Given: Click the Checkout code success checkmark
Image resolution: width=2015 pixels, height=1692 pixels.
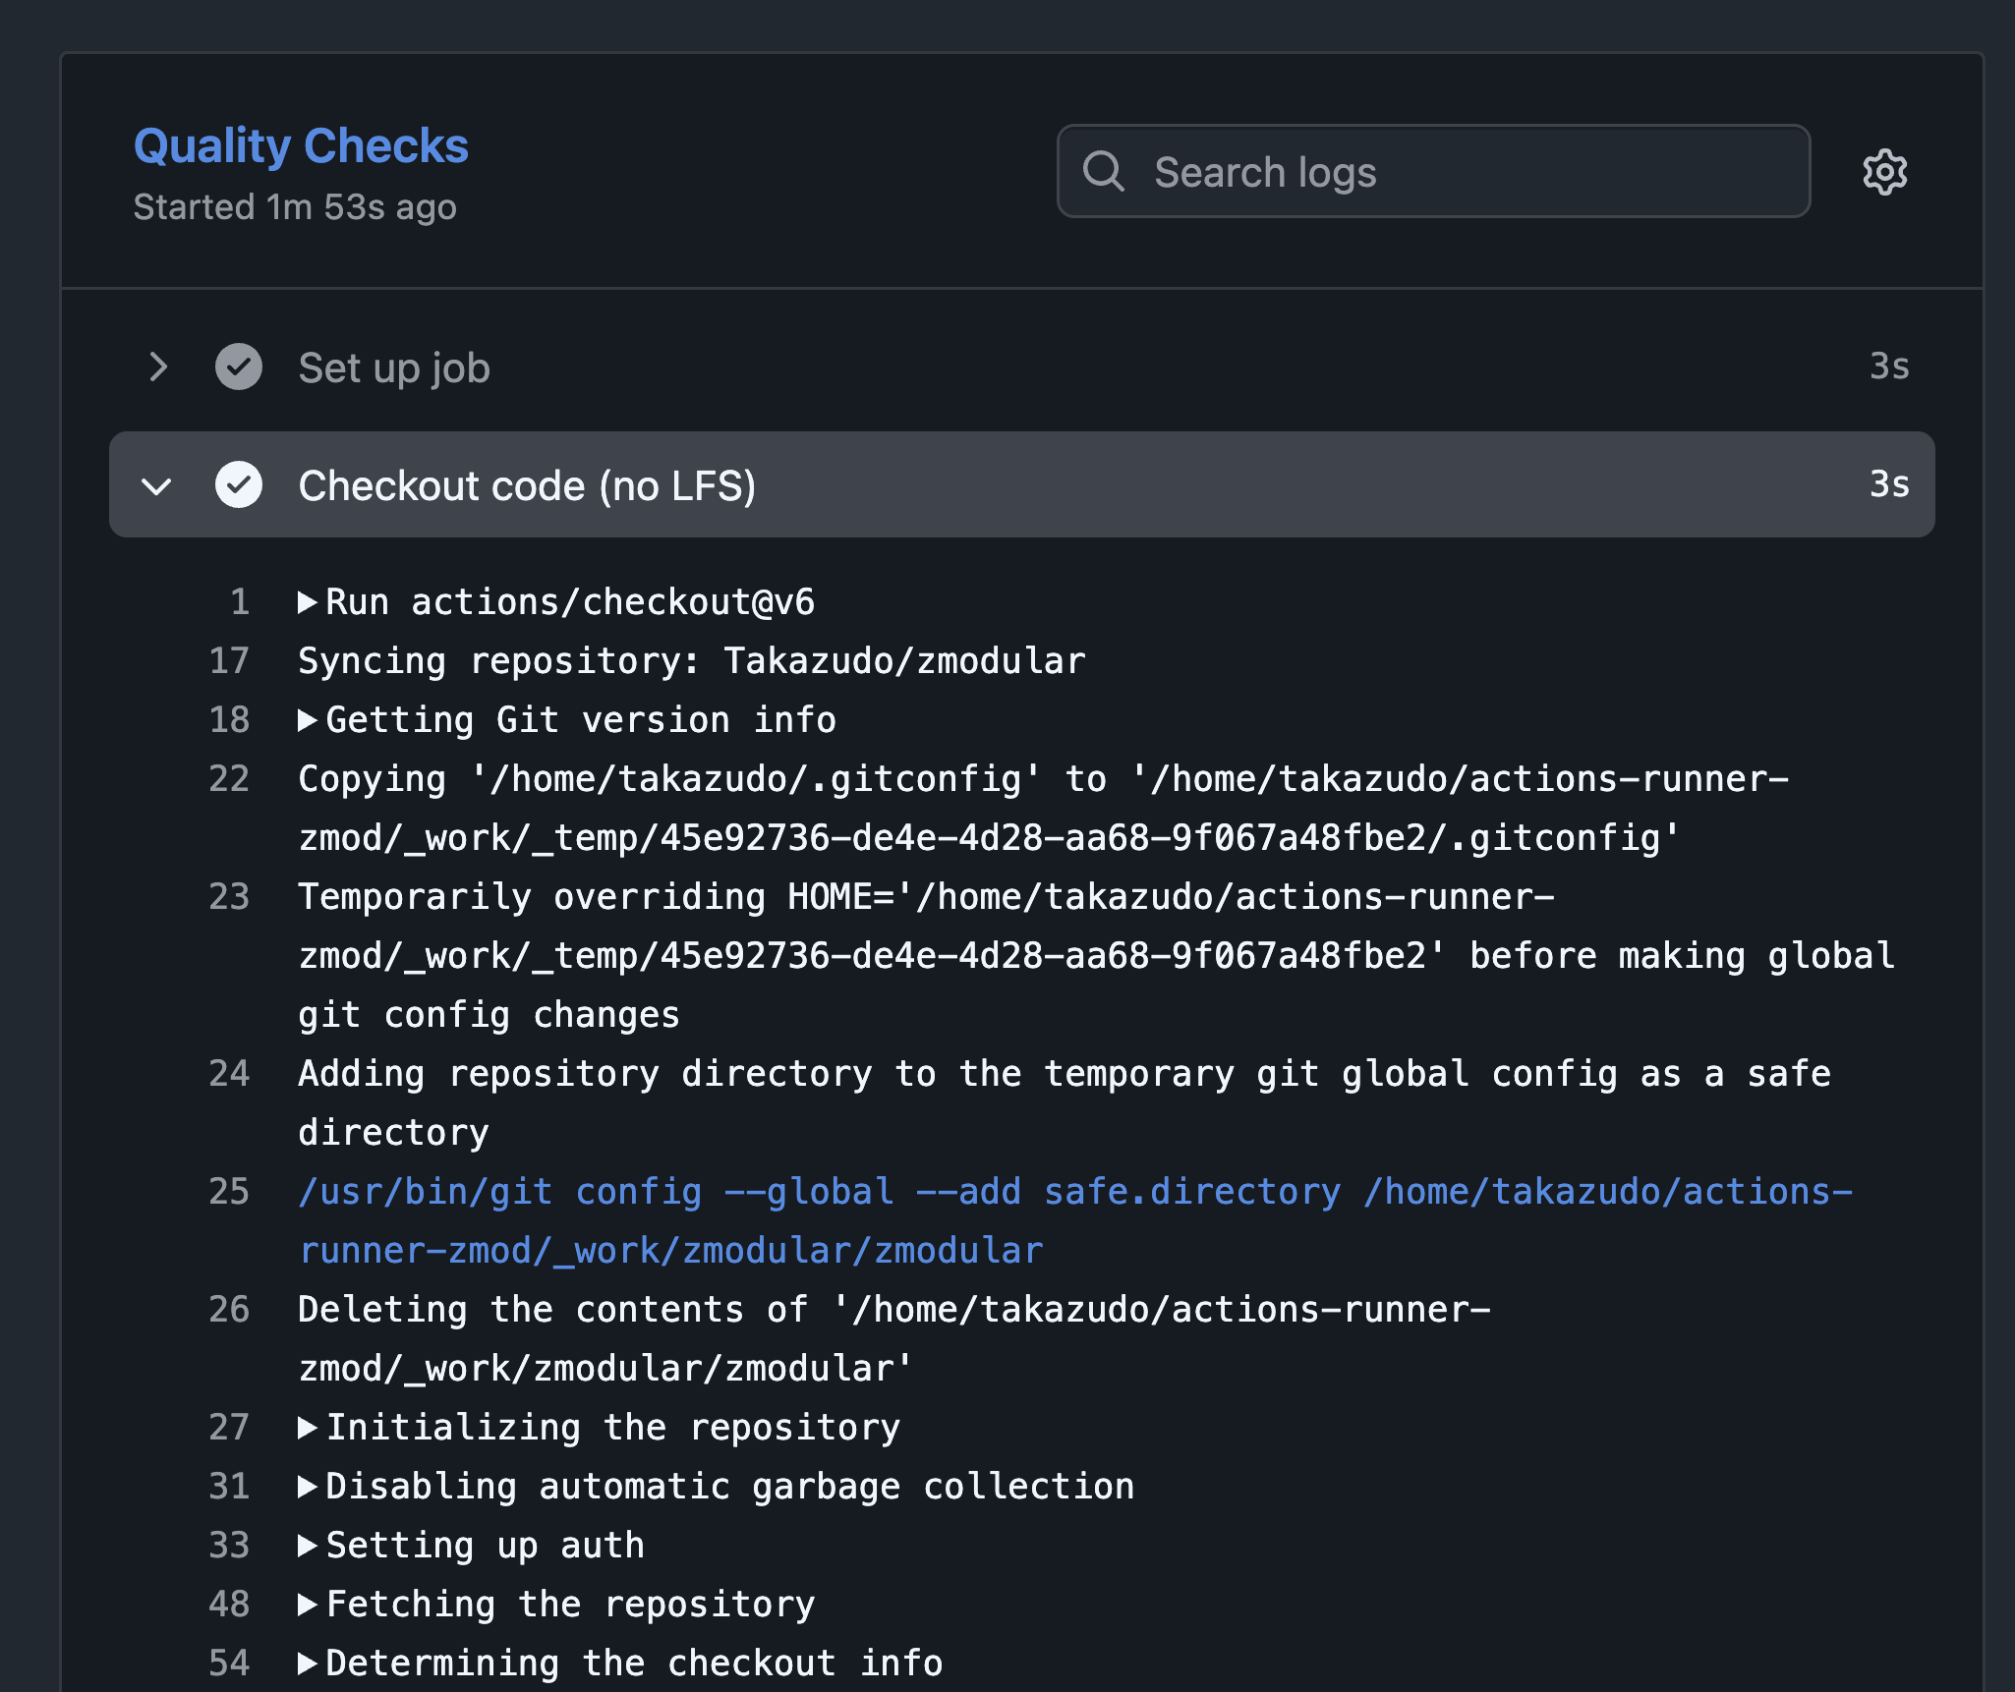Looking at the screenshot, I should (x=239, y=484).
